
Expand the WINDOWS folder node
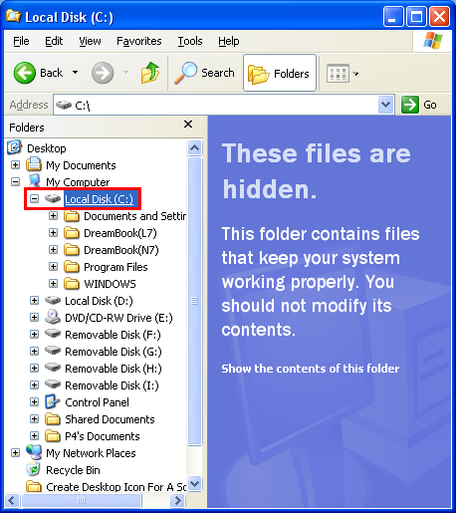pyautogui.click(x=53, y=284)
